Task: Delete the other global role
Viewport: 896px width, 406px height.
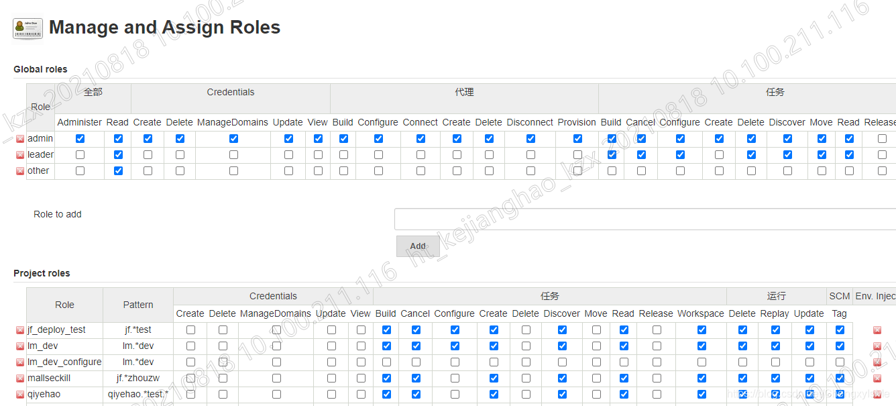Action: point(20,171)
